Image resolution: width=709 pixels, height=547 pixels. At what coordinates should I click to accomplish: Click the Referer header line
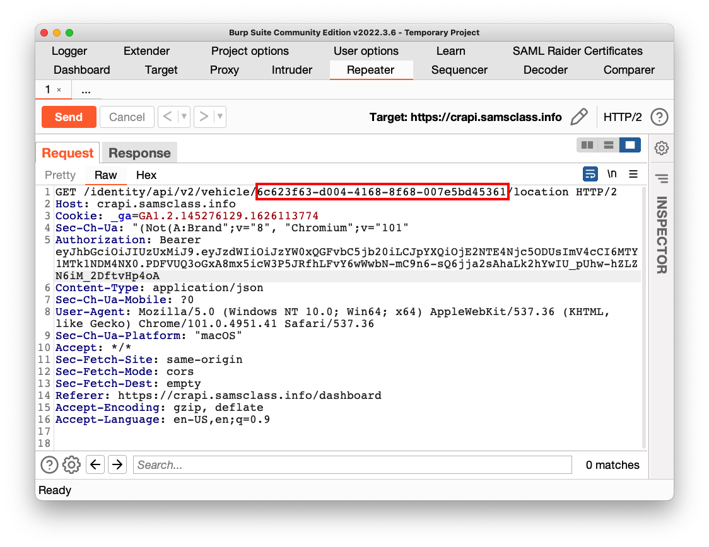click(218, 395)
